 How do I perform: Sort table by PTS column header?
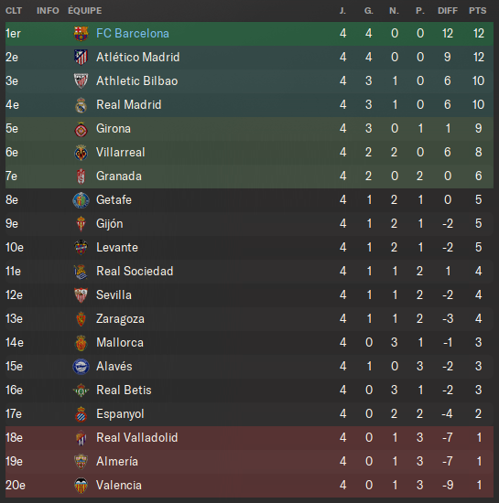[x=478, y=11]
